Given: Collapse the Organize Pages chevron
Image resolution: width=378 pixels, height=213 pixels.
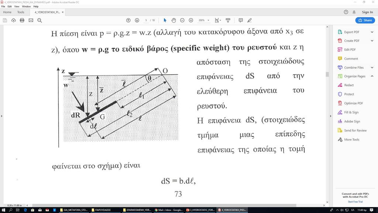Looking at the screenshot, I should (x=372, y=76).
